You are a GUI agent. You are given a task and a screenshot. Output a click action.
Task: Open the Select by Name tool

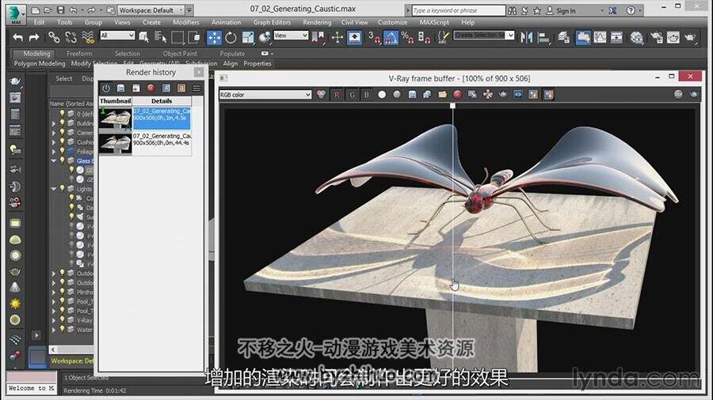161,37
